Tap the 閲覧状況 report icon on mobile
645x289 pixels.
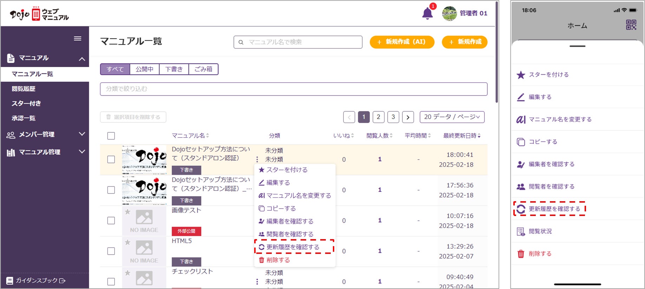521,231
